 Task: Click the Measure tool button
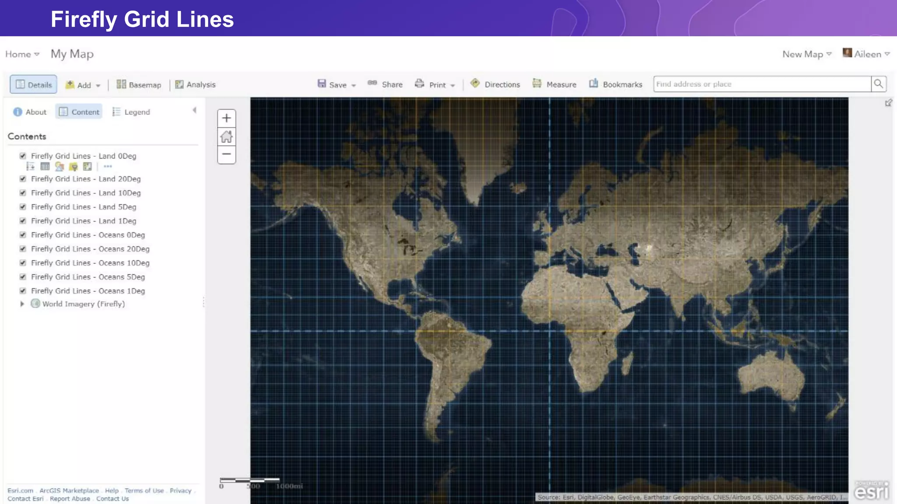point(554,84)
